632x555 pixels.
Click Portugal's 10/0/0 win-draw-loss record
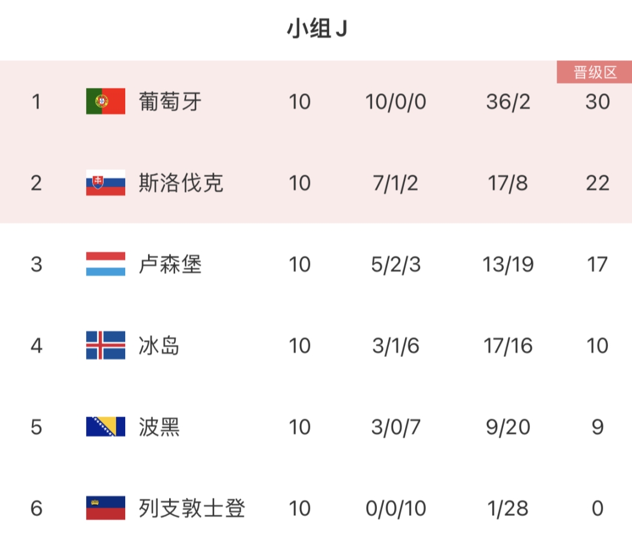coord(395,102)
